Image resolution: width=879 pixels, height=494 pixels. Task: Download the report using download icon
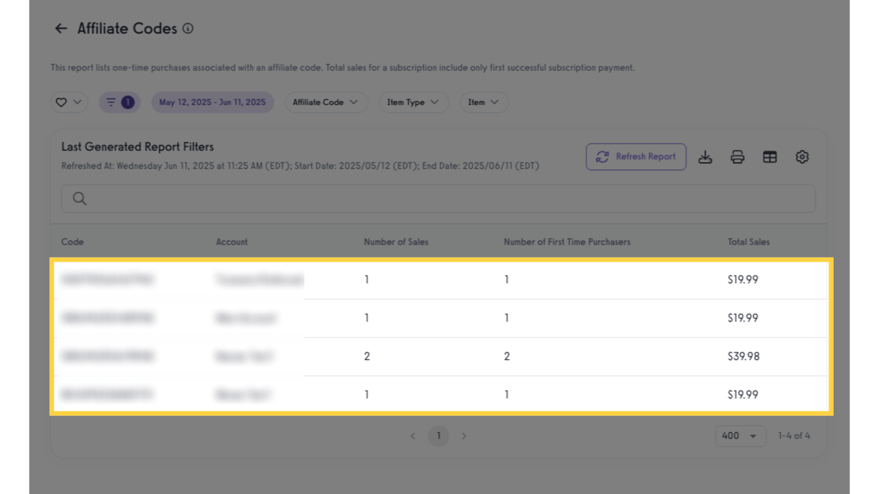pos(705,157)
